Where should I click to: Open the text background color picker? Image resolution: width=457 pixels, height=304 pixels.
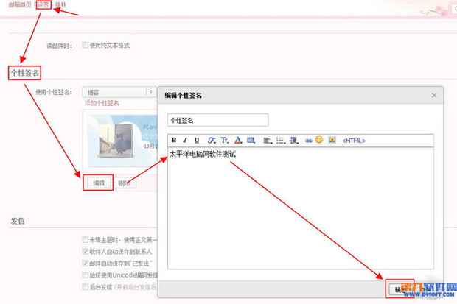251,141
